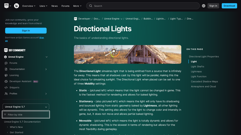Click the Dev Community logo
The image size is (241, 135).
pyautogui.click(x=15, y=50)
